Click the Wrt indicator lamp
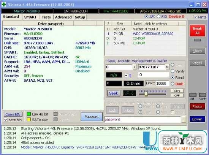 [202, 95]
